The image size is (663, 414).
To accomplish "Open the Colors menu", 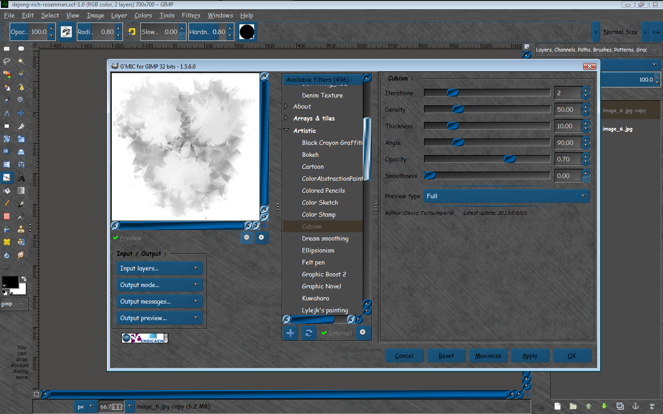I will [143, 15].
